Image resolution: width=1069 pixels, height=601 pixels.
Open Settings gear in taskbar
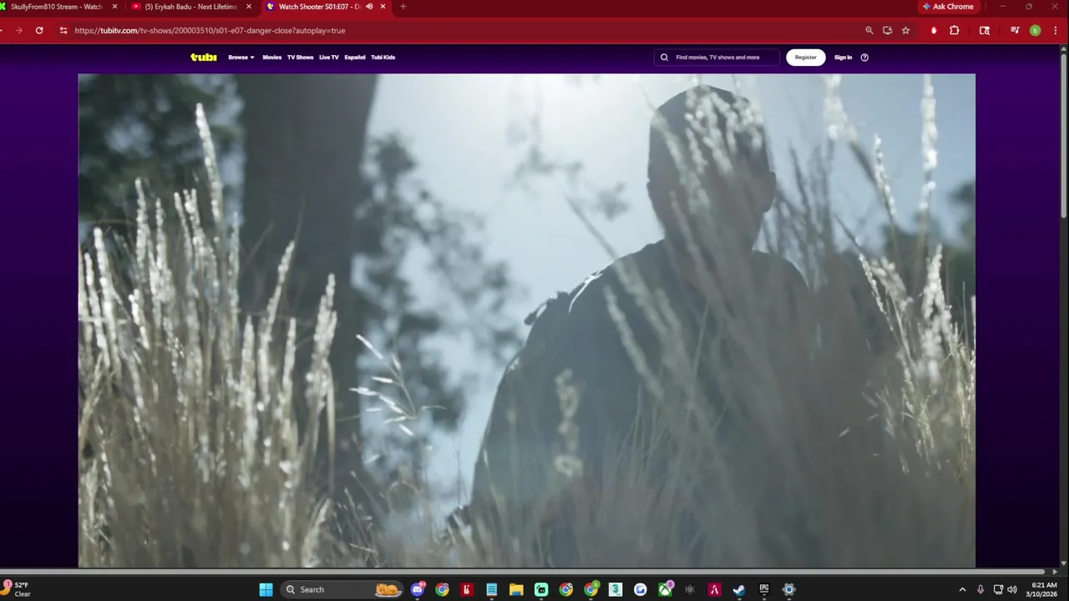[789, 589]
